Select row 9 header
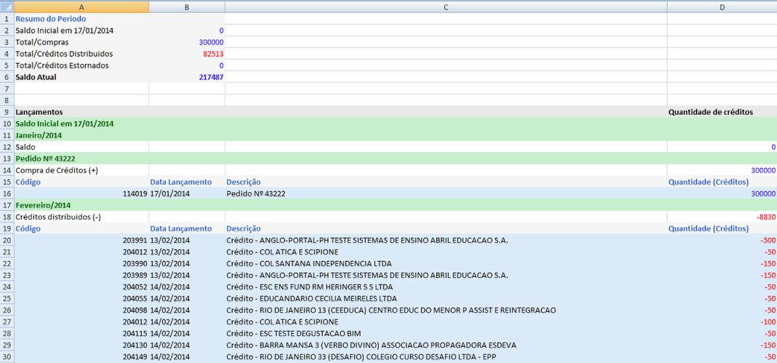 pyautogui.click(x=7, y=112)
